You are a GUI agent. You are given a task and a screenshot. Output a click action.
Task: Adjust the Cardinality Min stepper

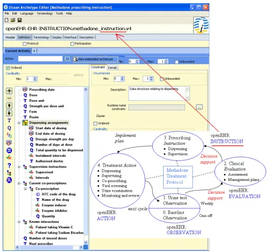pos(35,79)
